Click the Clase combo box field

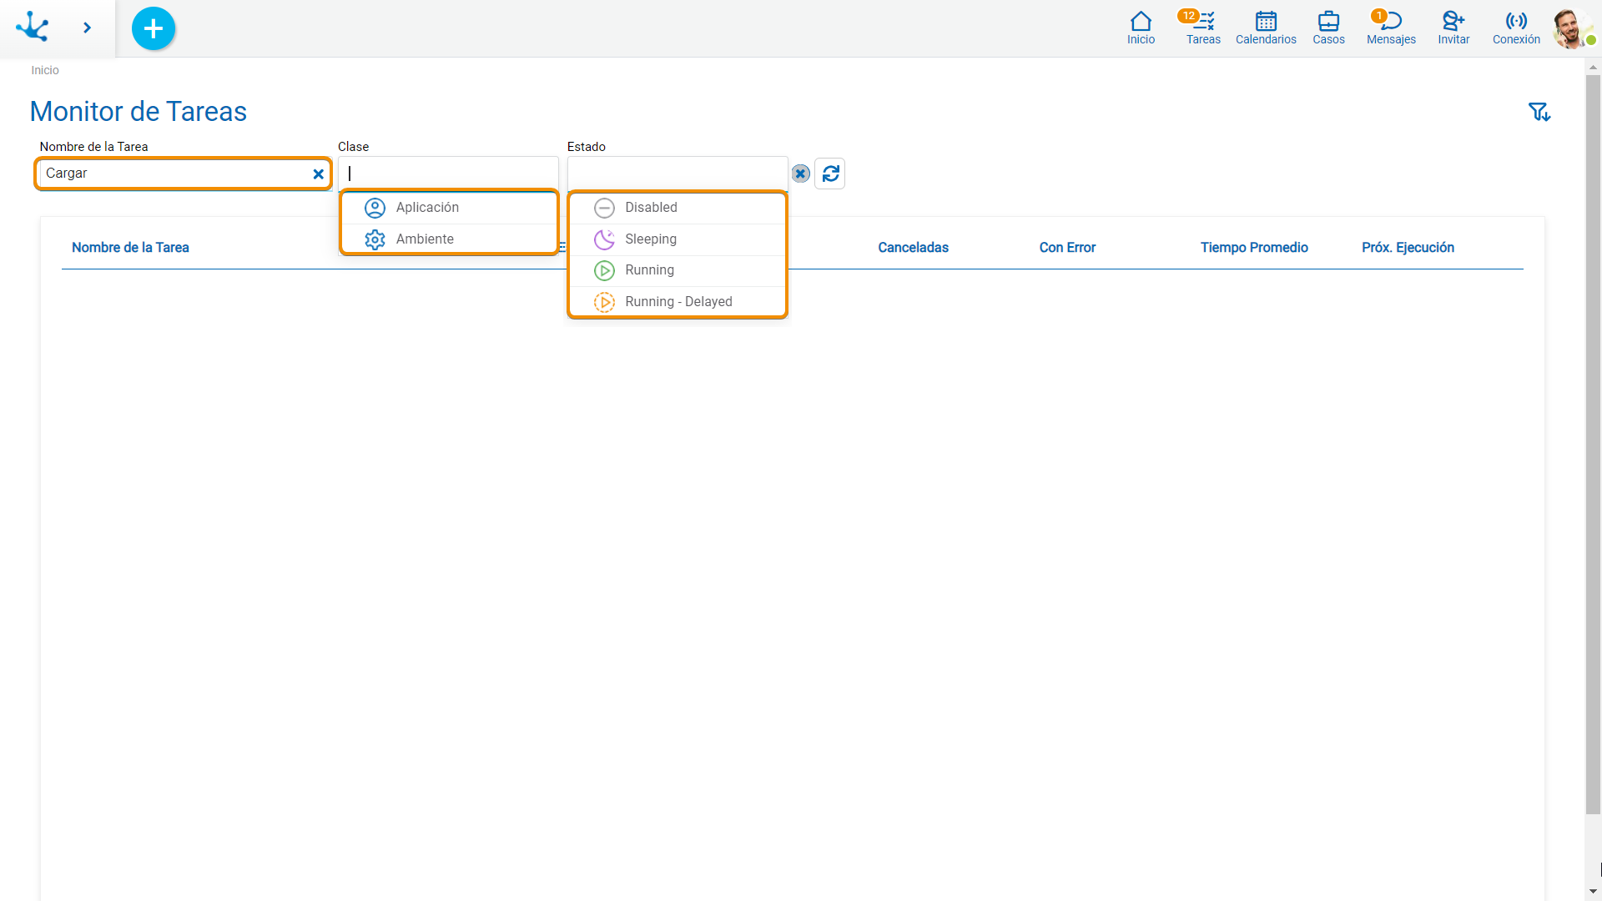[x=448, y=174]
